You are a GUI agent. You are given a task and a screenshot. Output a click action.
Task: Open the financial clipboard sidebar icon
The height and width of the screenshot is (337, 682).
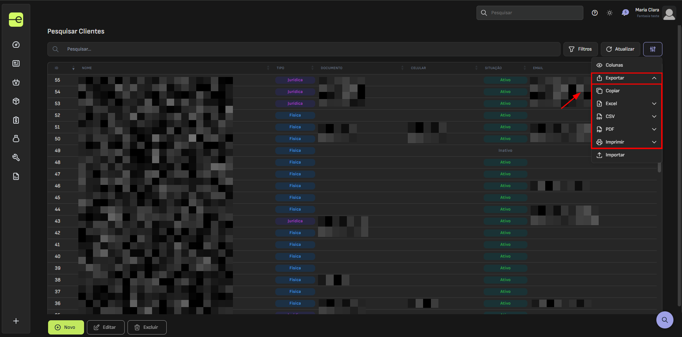[16, 120]
